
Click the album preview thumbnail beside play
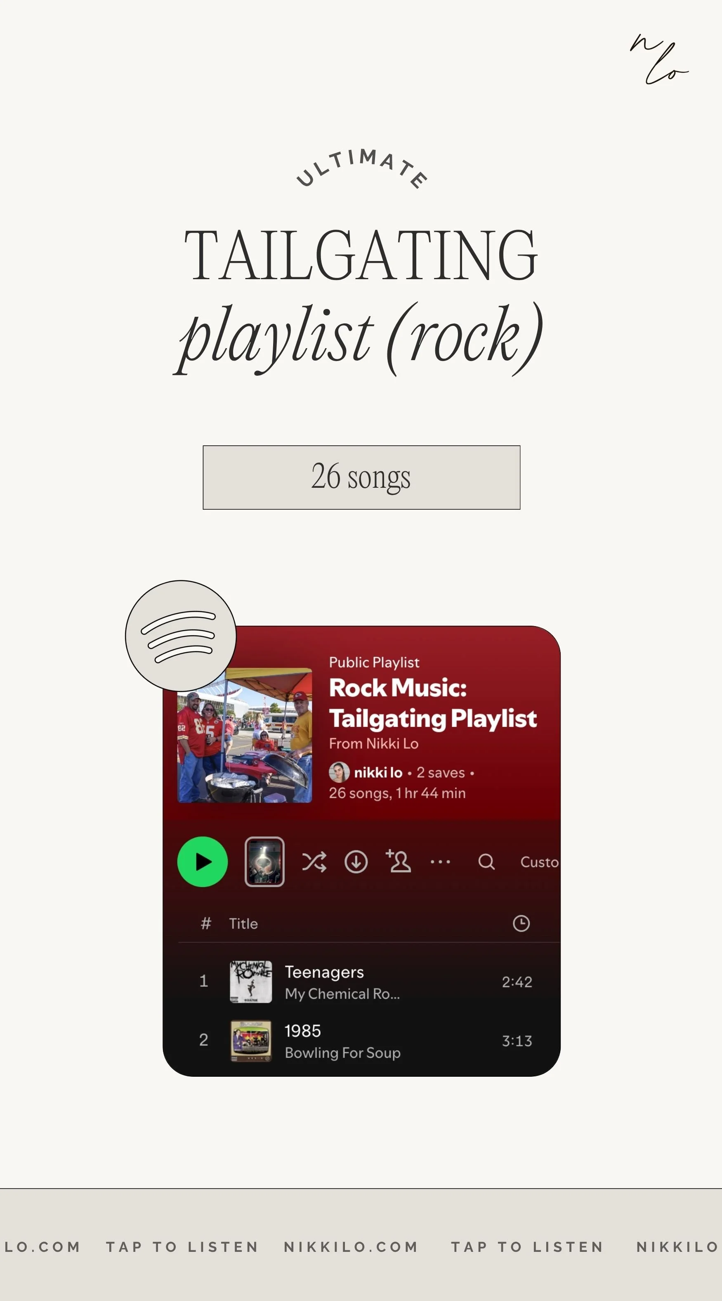pos(264,862)
